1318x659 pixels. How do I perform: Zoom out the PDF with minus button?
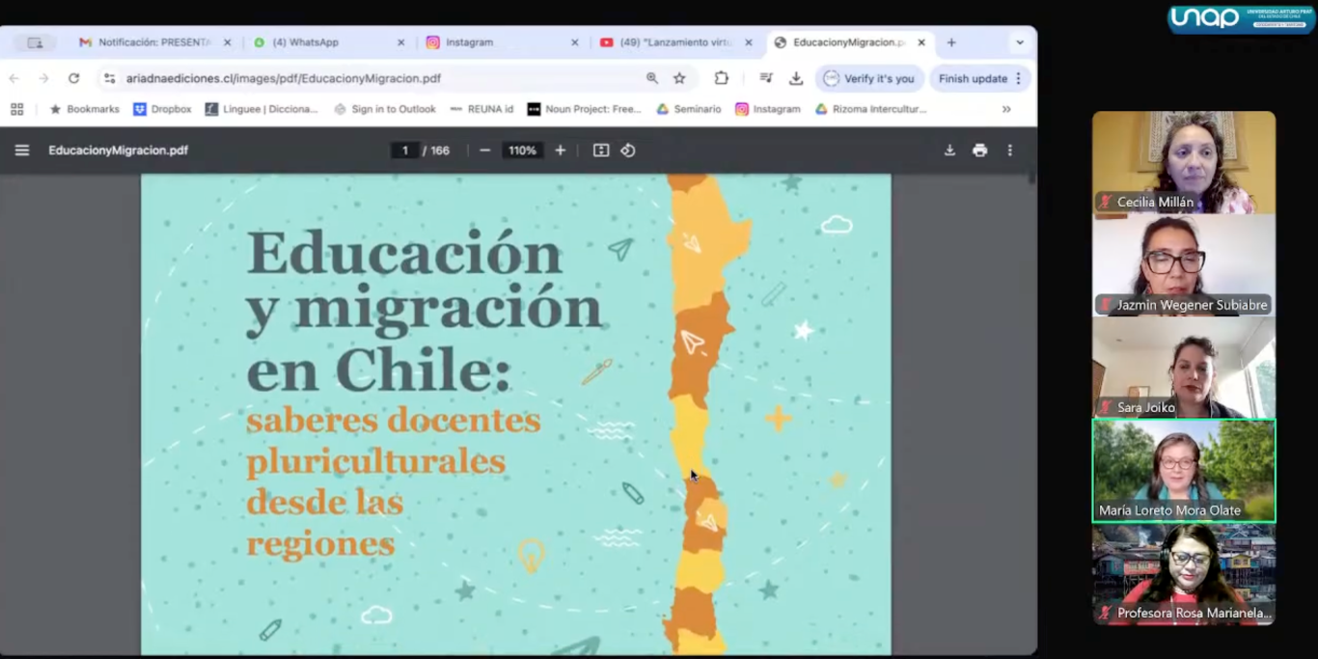tap(485, 151)
